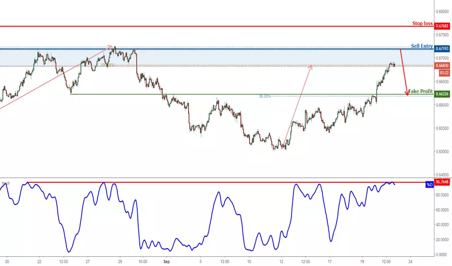The height and width of the screenshot is (266, 452).
Task: Click the Sep label on time axis
Action: (166, 262)
